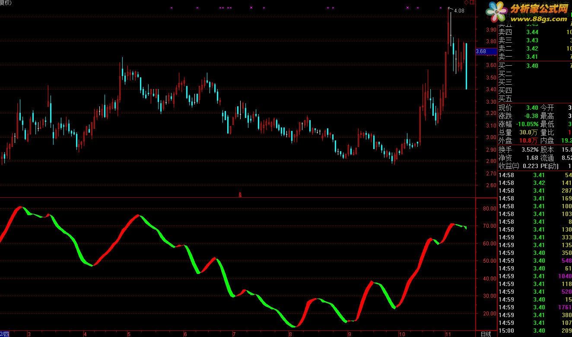Select the 外盘 value 10.8万
Viewport: 572px width, 337px height.
click(x=529, y=141)
